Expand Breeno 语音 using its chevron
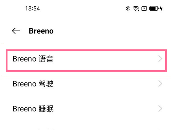The image size is (173, 130). tap(160, 59)
